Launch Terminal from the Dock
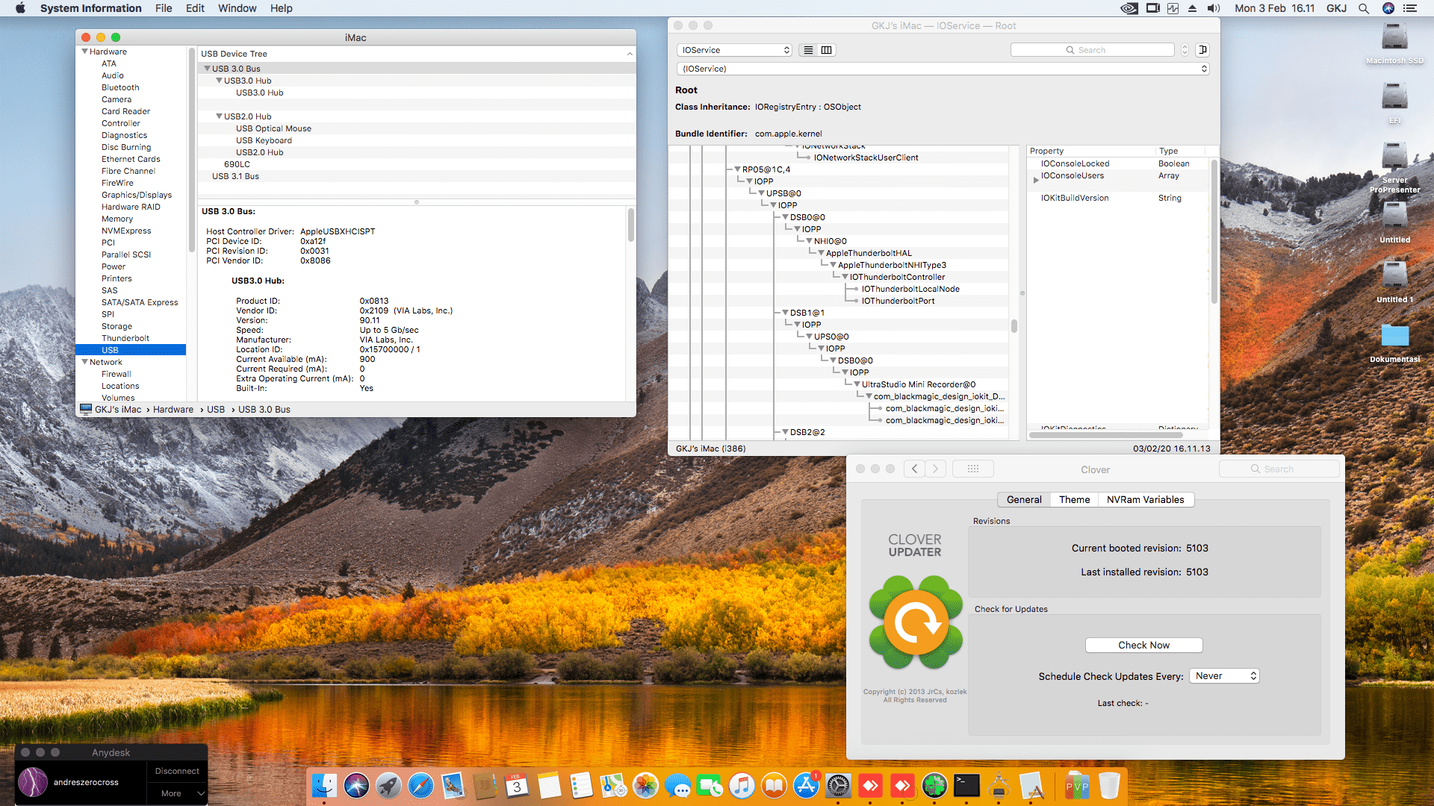 click(967, 786)
